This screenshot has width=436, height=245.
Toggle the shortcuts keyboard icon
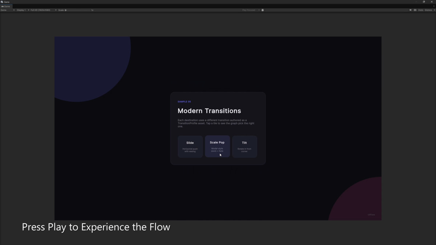pos(415,10)
